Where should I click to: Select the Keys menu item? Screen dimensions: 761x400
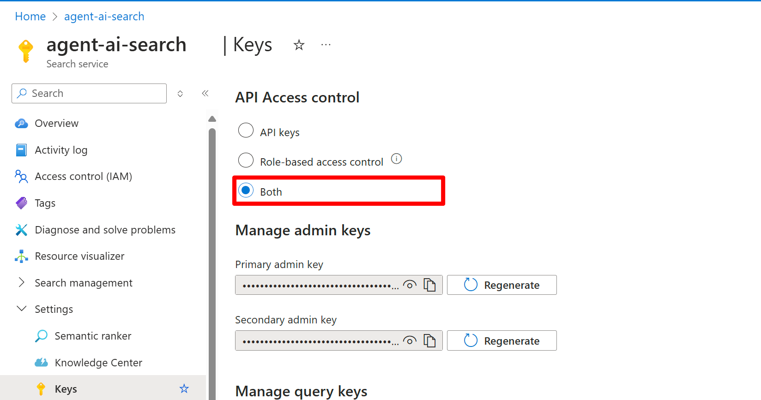[66, 388]
